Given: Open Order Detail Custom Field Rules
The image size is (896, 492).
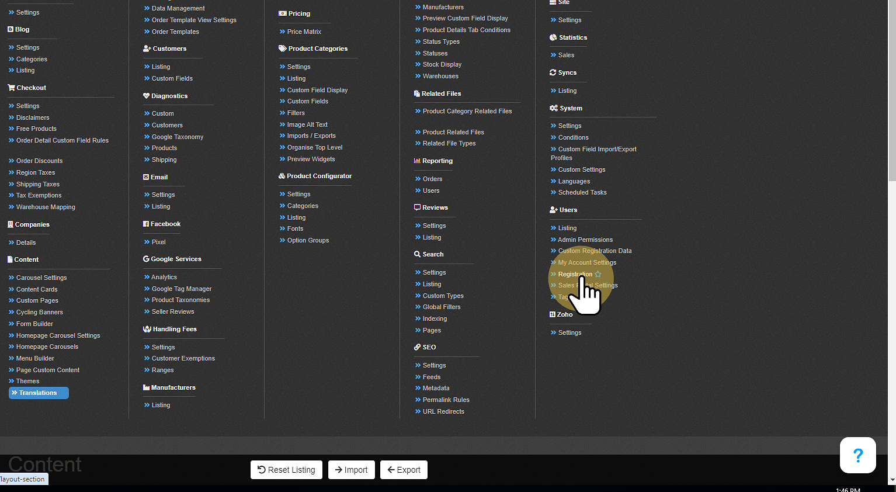Looking at the screenshot, I should 62,140.
